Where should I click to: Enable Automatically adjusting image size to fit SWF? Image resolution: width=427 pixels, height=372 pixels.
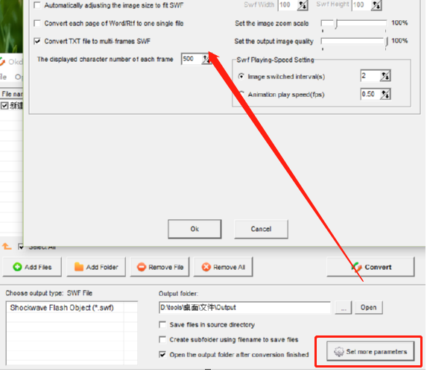click(x=37, y=5)
